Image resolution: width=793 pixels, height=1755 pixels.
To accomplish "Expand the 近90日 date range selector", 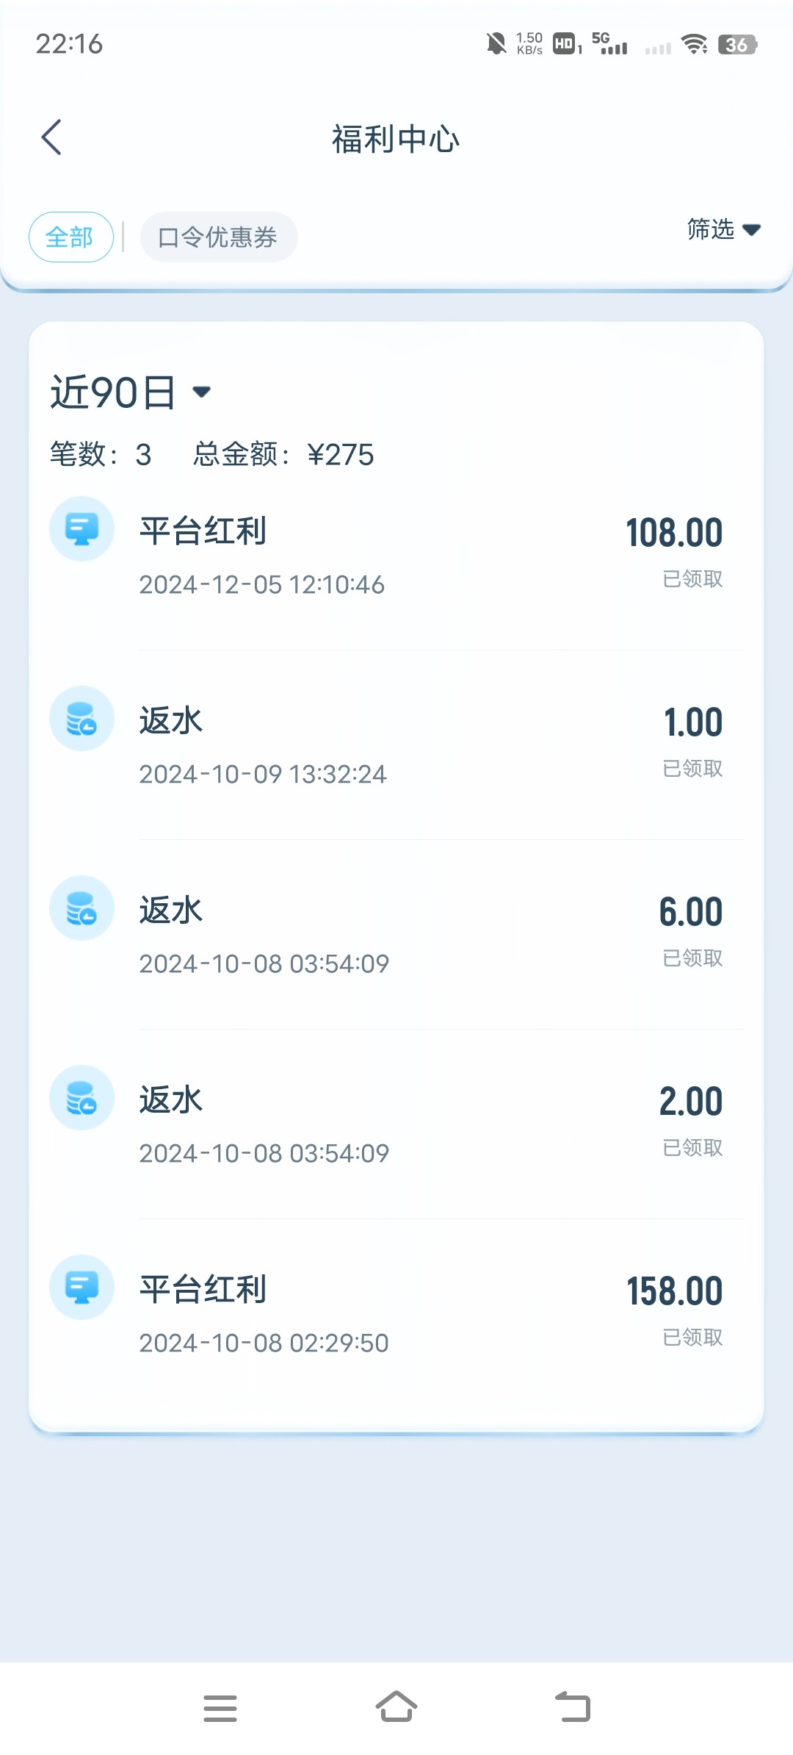I will 114,392.
